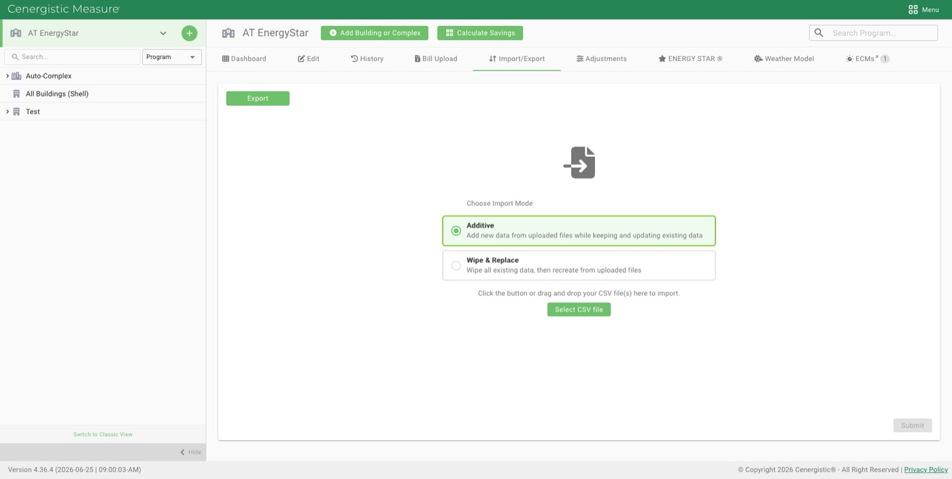Screen dimensions: 952x479
Task: Open the Edit tab
Action: click(309, 58)
